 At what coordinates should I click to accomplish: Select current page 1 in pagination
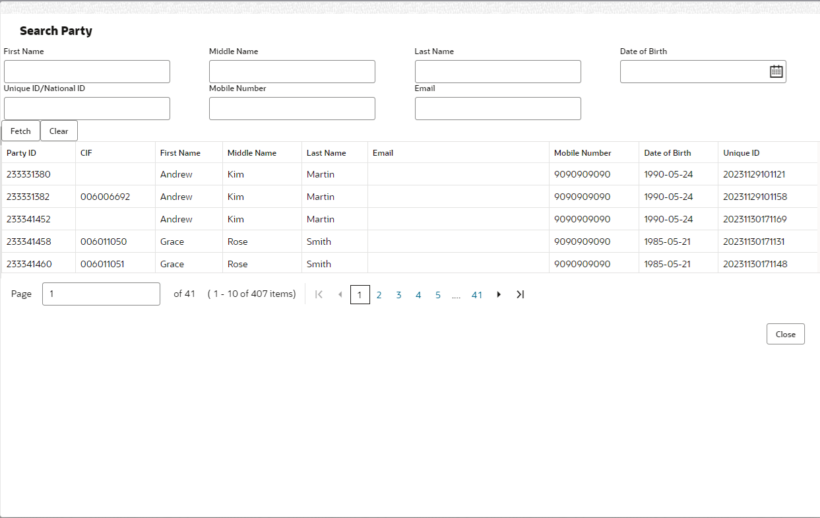tap(360, 295)
